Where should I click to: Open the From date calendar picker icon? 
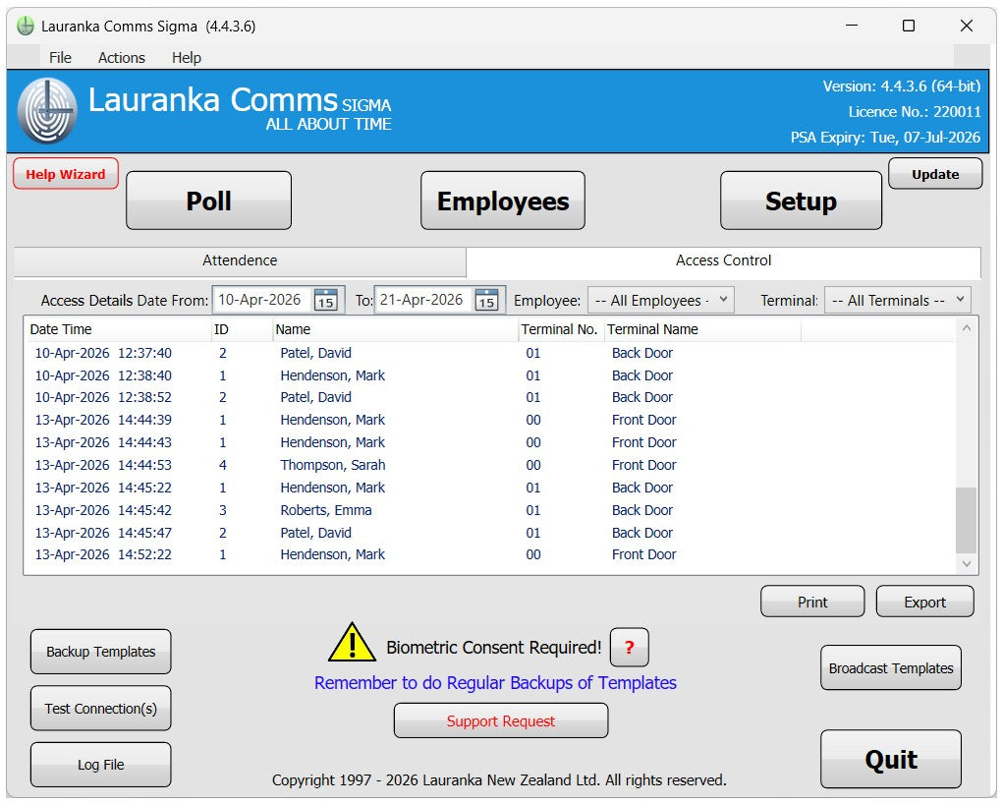[326, 300]
